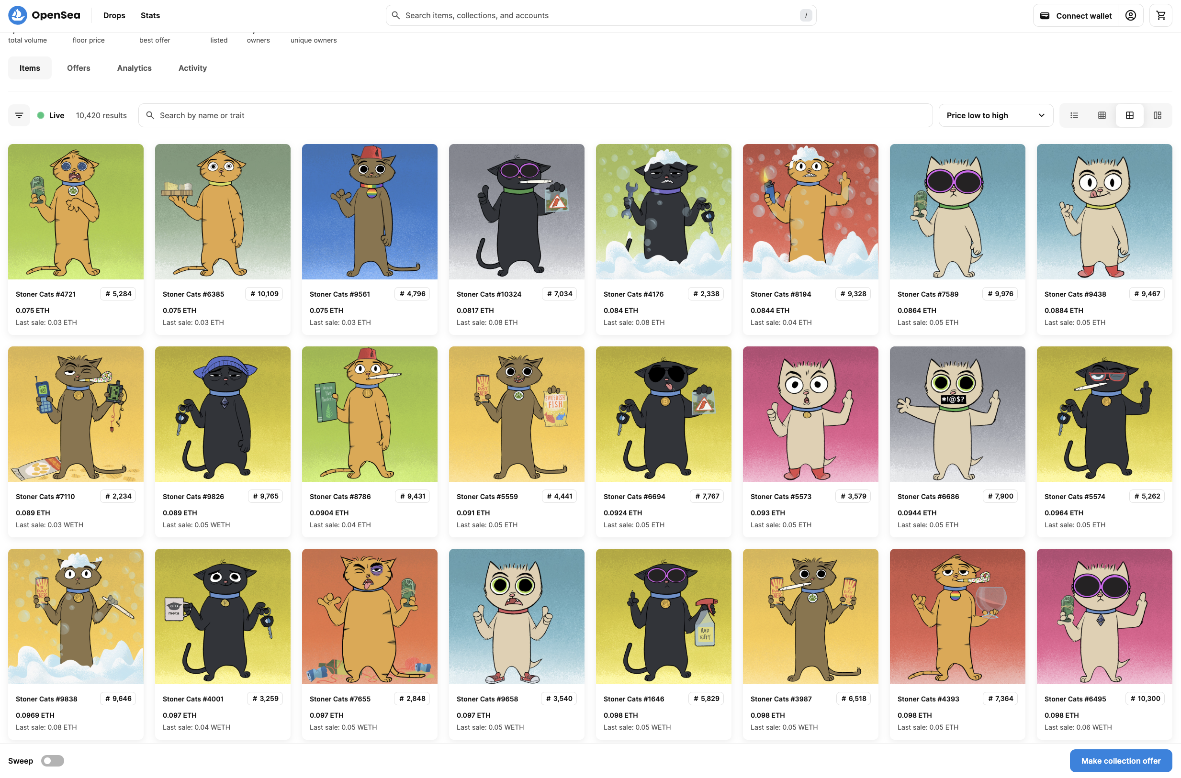Enable the Sweep toggle

pyautogui.click(x=53, y=761)
